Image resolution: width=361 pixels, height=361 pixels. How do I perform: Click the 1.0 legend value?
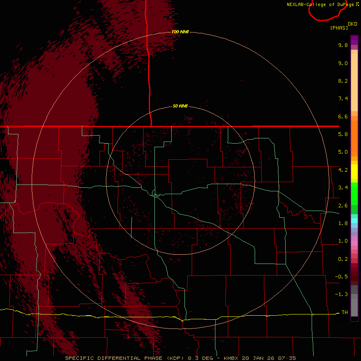tap(343, 241)
